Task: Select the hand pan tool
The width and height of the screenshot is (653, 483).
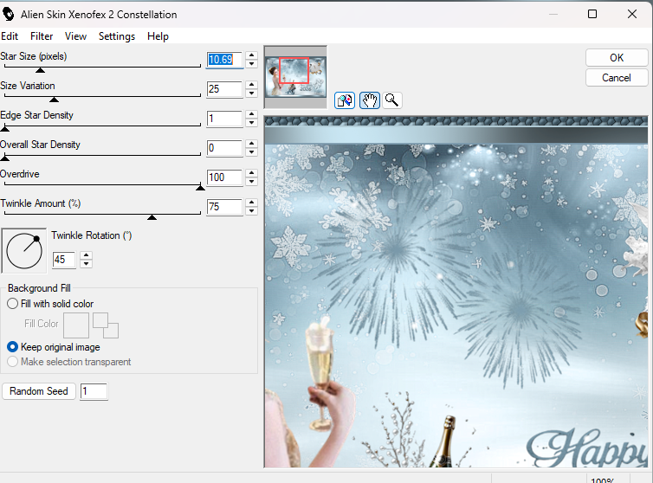Action: pos(370,100)
